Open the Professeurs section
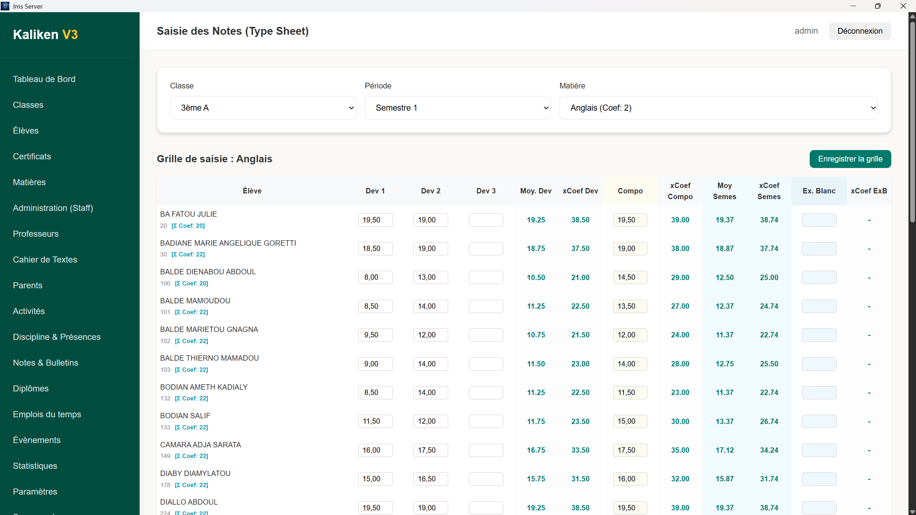The width and height of the screenshot is (916, 515). (35, 234)
